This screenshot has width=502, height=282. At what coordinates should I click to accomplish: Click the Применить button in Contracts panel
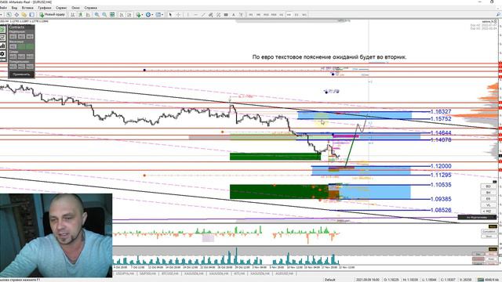coord(21,74)
